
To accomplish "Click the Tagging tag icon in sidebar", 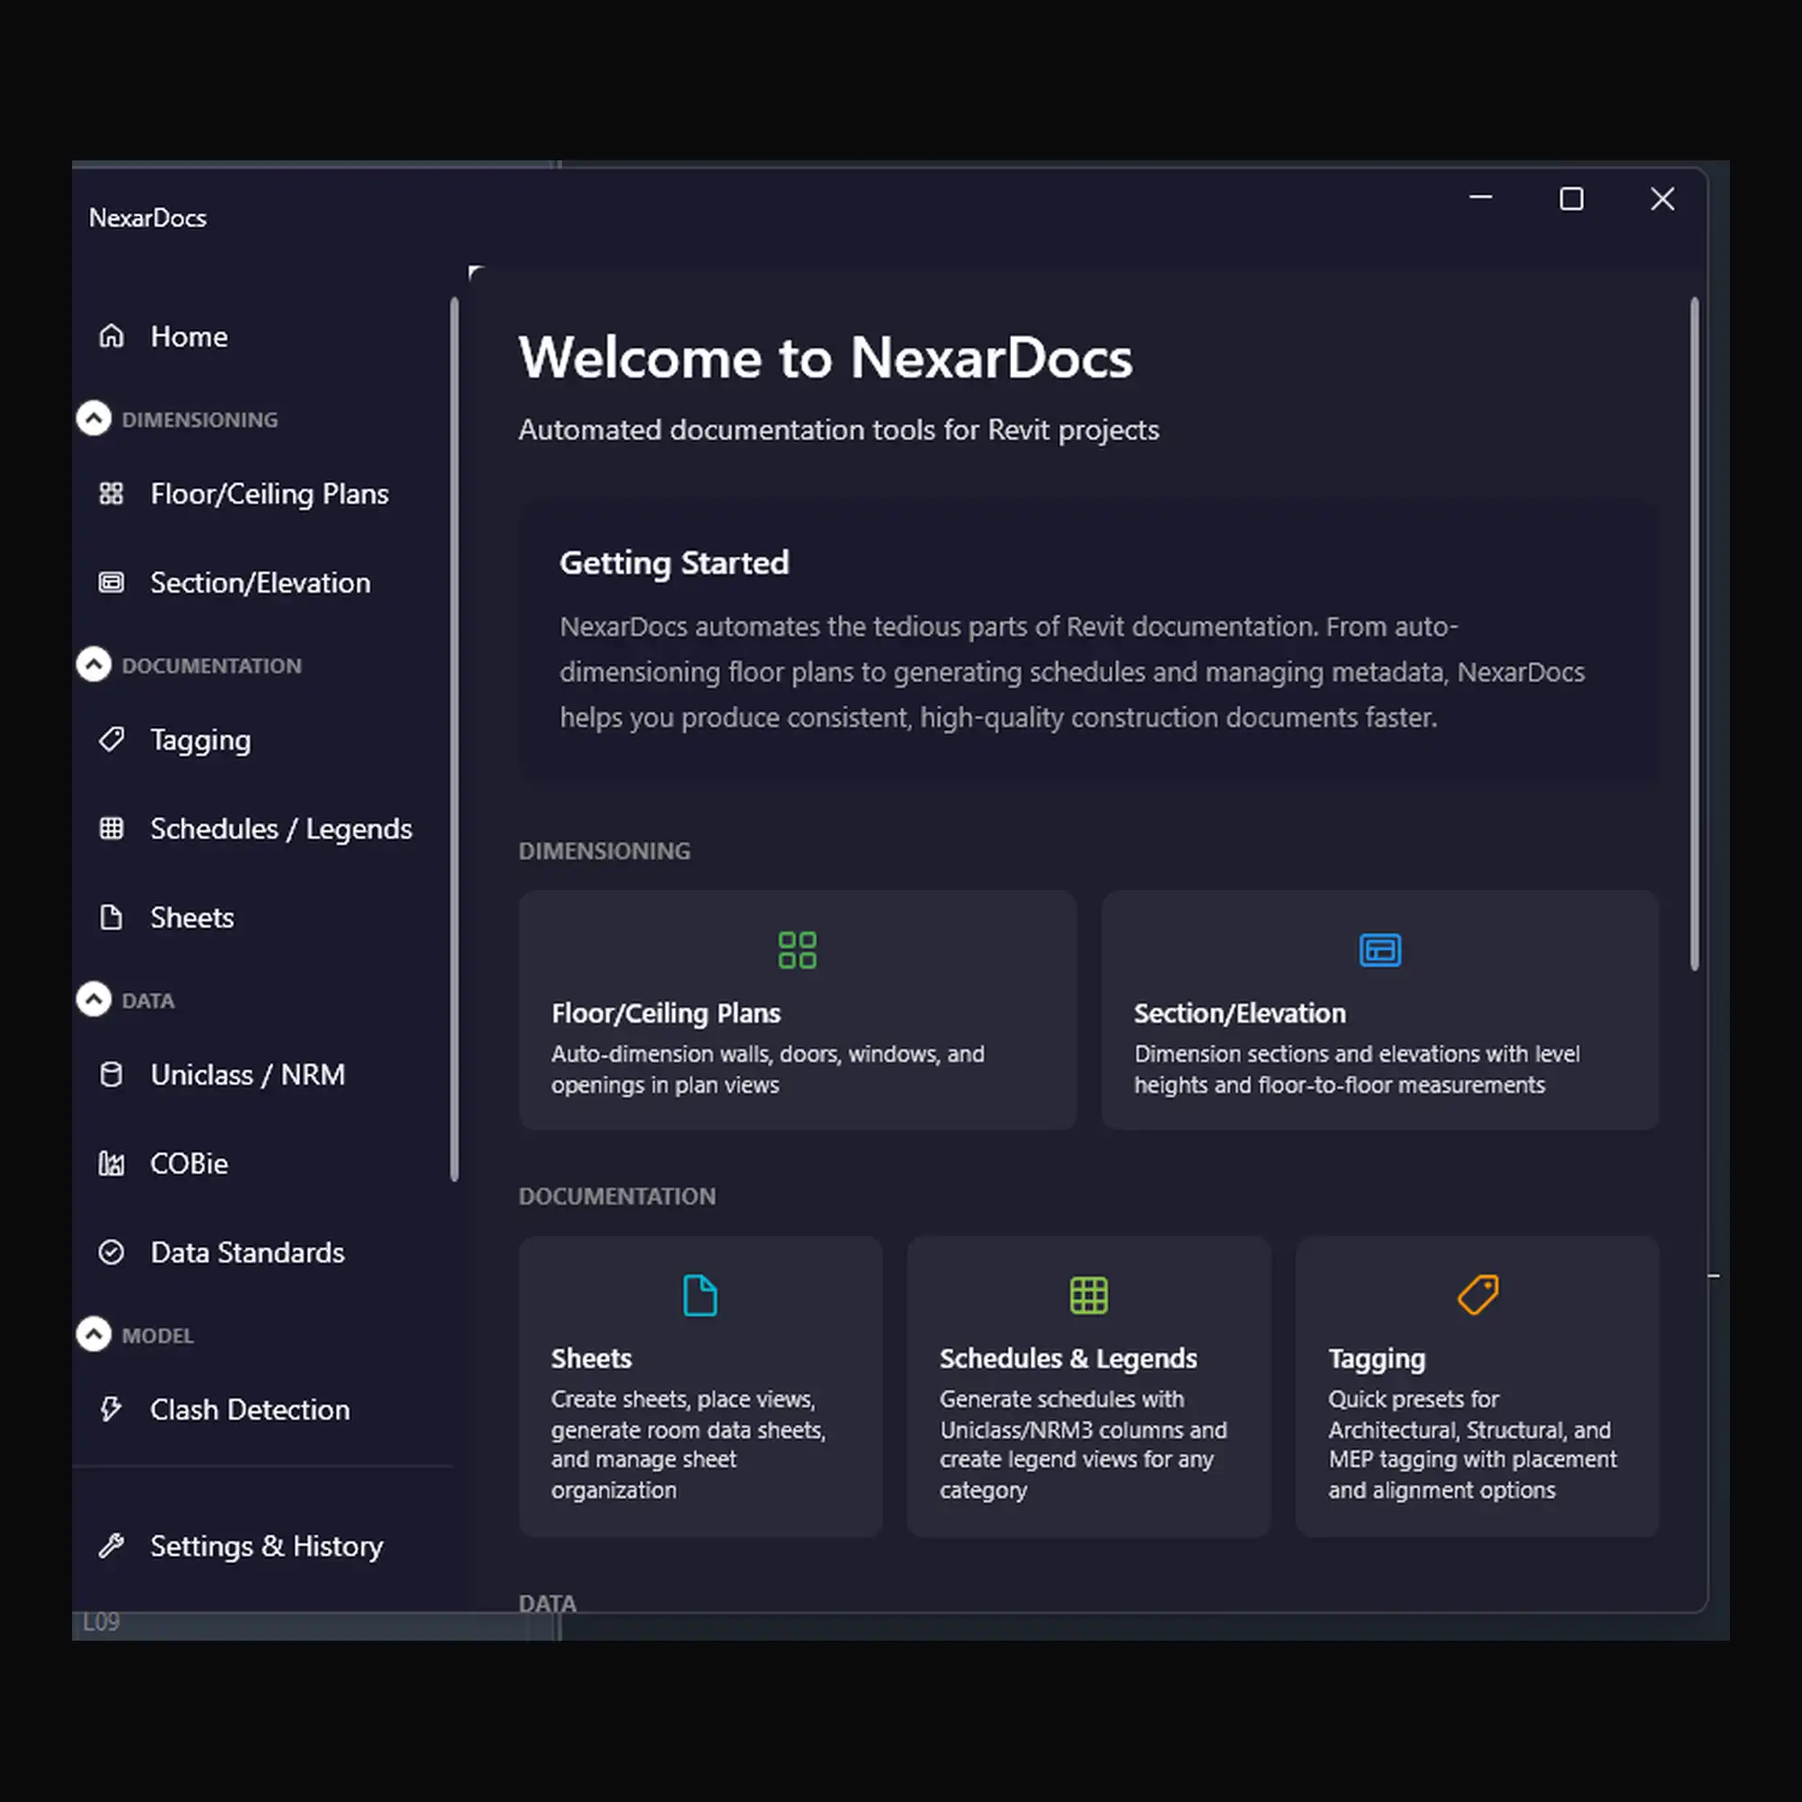I will click(111, 740).
